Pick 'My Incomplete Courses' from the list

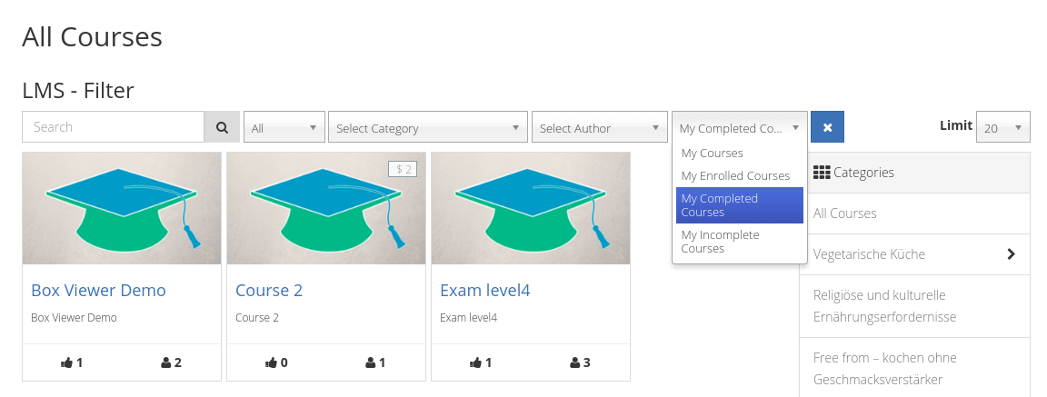tap(721, 242)
